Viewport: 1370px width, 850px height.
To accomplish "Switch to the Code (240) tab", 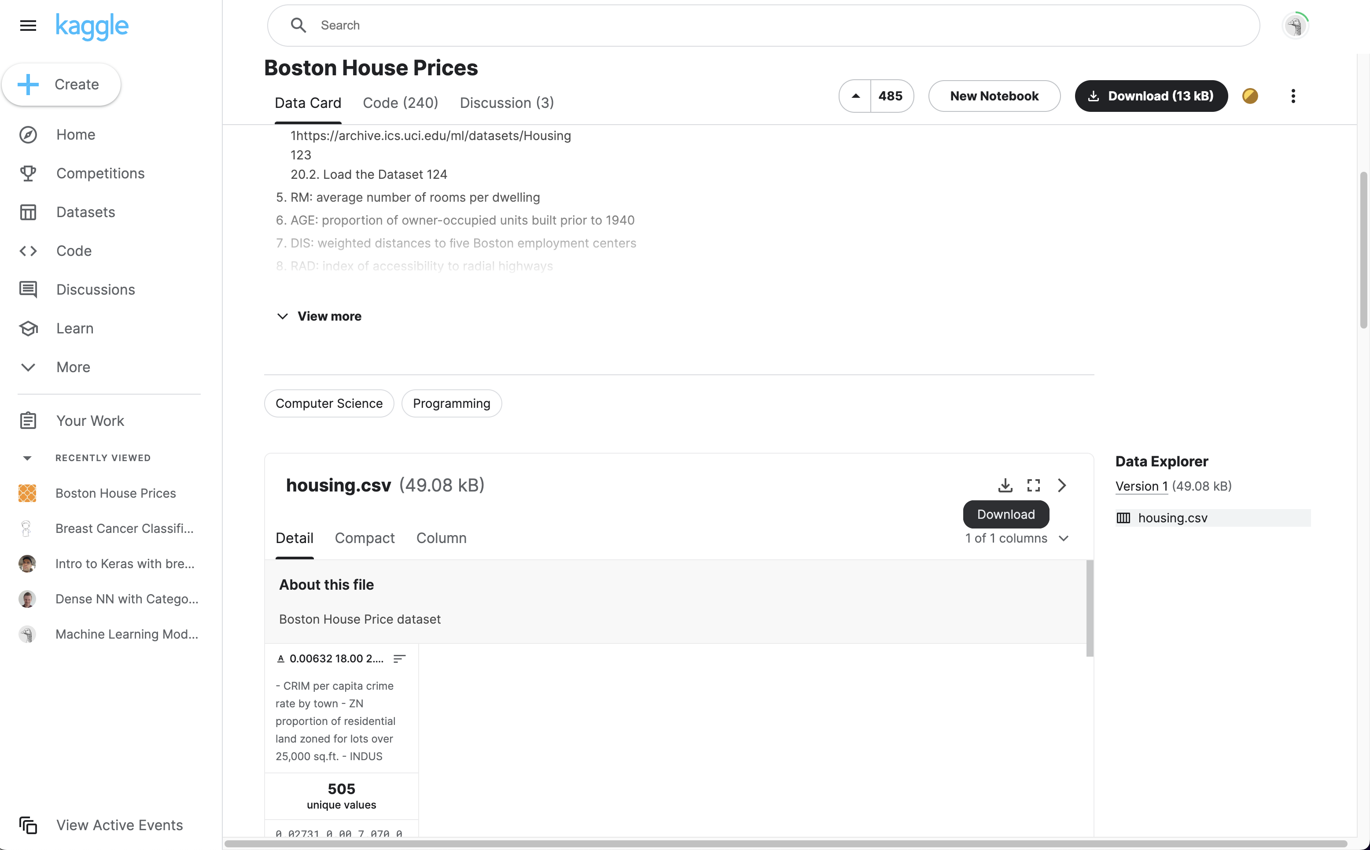I will tap(400, 103).
